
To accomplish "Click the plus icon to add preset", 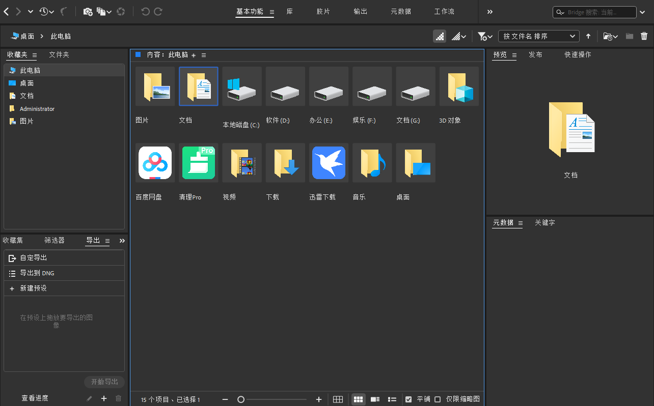I will pyautogui.click(x=104, y=398).
